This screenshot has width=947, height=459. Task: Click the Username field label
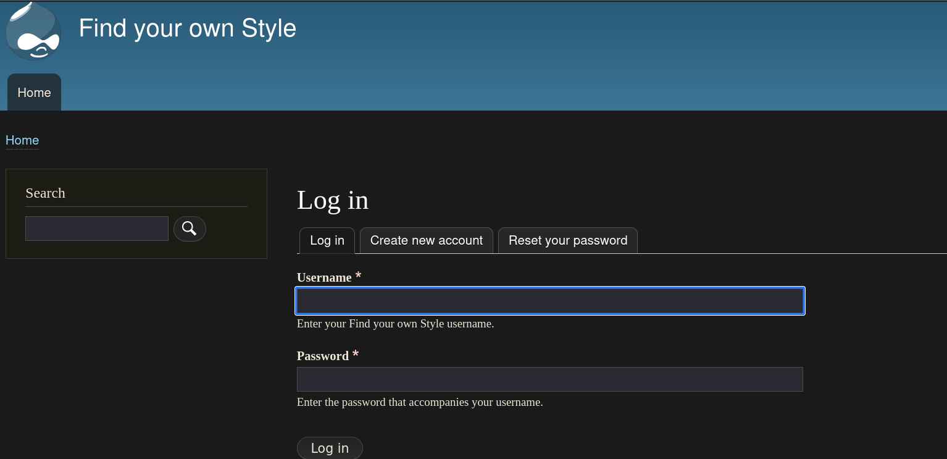tap(325, 277)
